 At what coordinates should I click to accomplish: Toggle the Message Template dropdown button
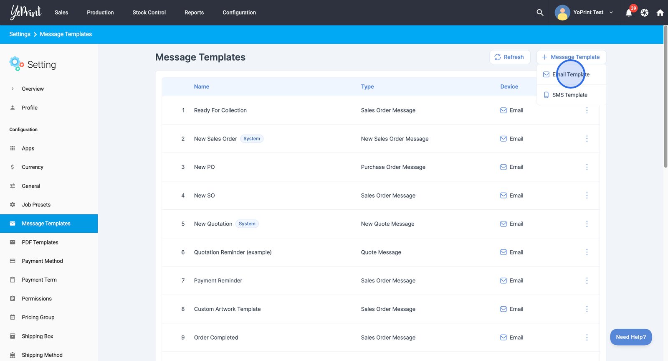coord(571,57)
